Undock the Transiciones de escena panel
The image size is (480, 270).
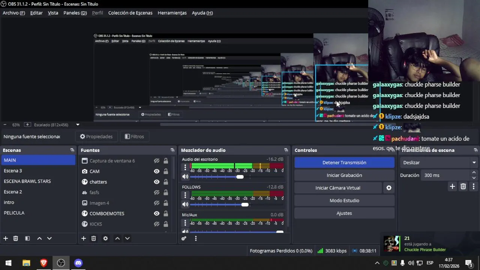click(x=475, y=150)
